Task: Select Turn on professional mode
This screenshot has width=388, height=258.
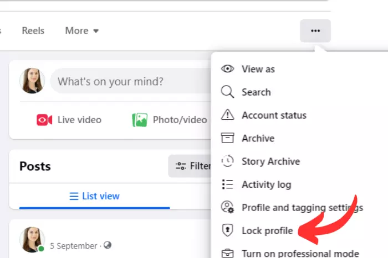Action: tap(299, 253)
